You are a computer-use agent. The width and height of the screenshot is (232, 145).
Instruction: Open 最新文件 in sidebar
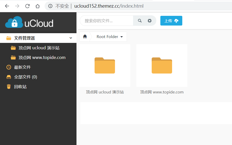(22, 67)
